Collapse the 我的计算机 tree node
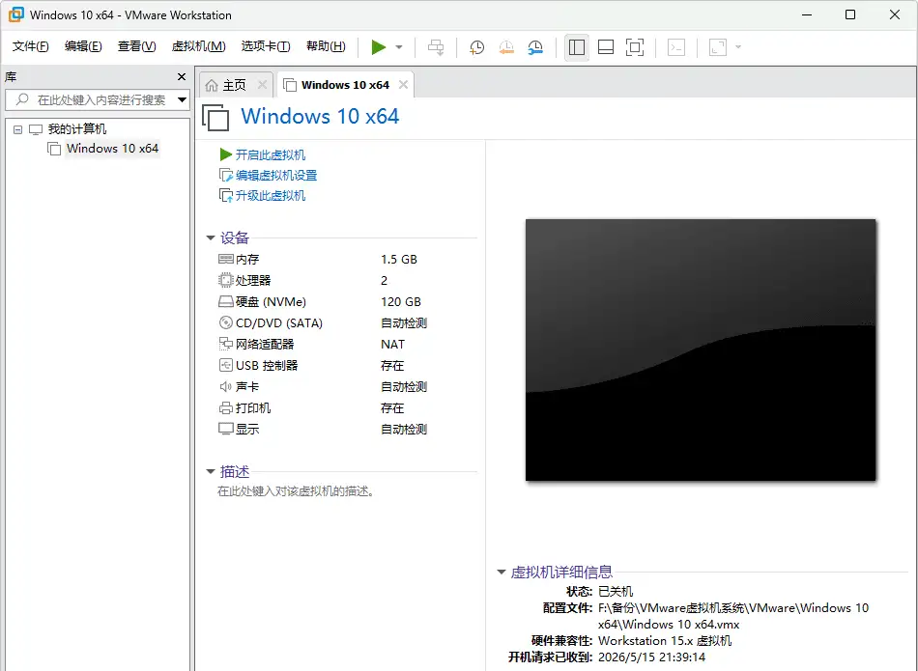Image resolution: width=918 pixels, height=671 pixels. [x=17, y=129]
